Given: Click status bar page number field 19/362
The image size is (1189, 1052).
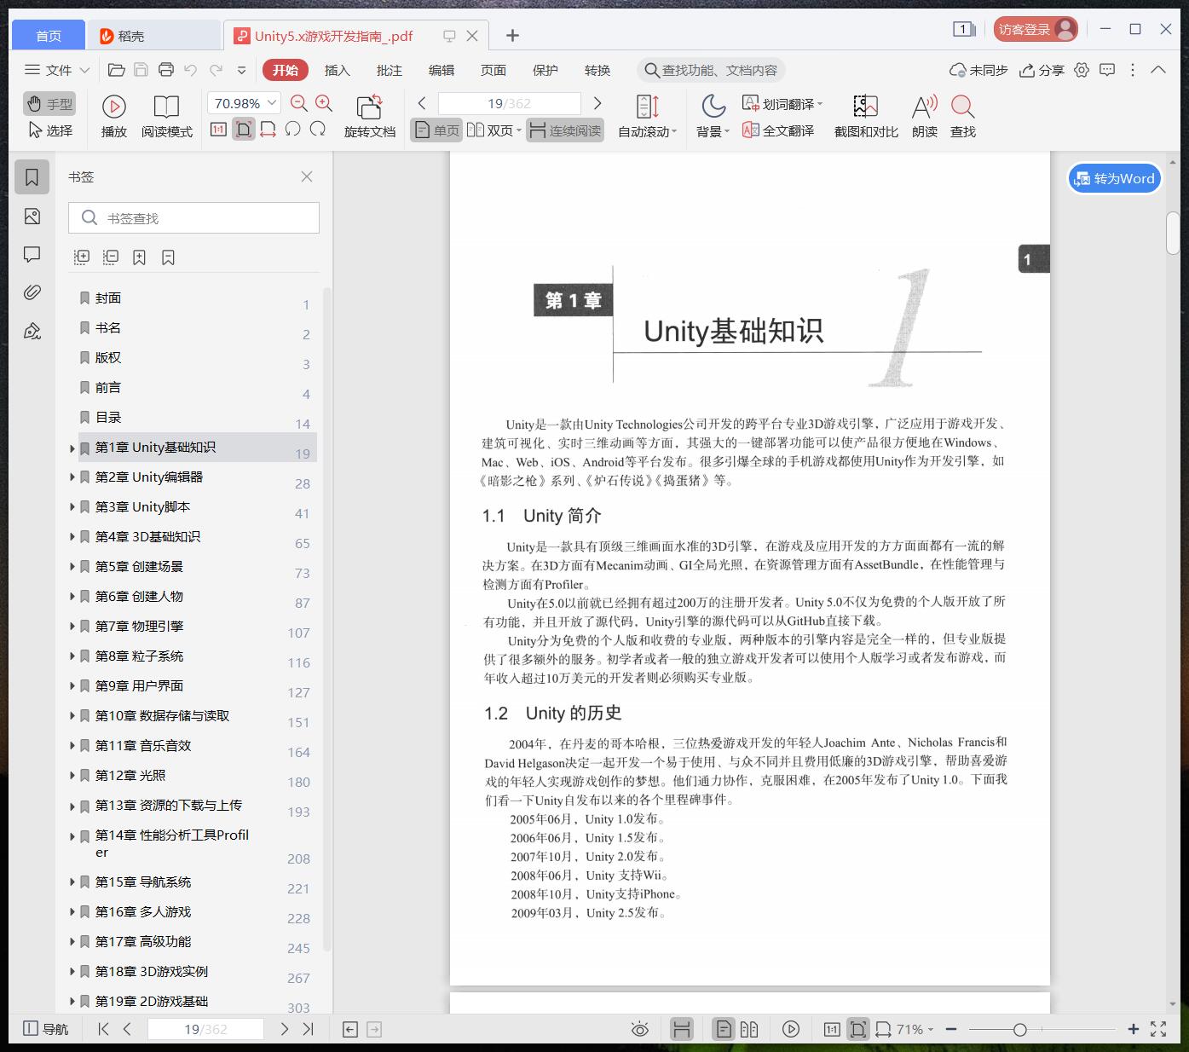Looking at the screenshot, I should point(205,1029).
